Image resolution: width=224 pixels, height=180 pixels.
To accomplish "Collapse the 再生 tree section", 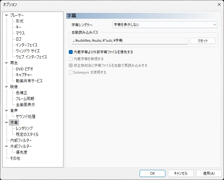I will click(x=7, y=63).
